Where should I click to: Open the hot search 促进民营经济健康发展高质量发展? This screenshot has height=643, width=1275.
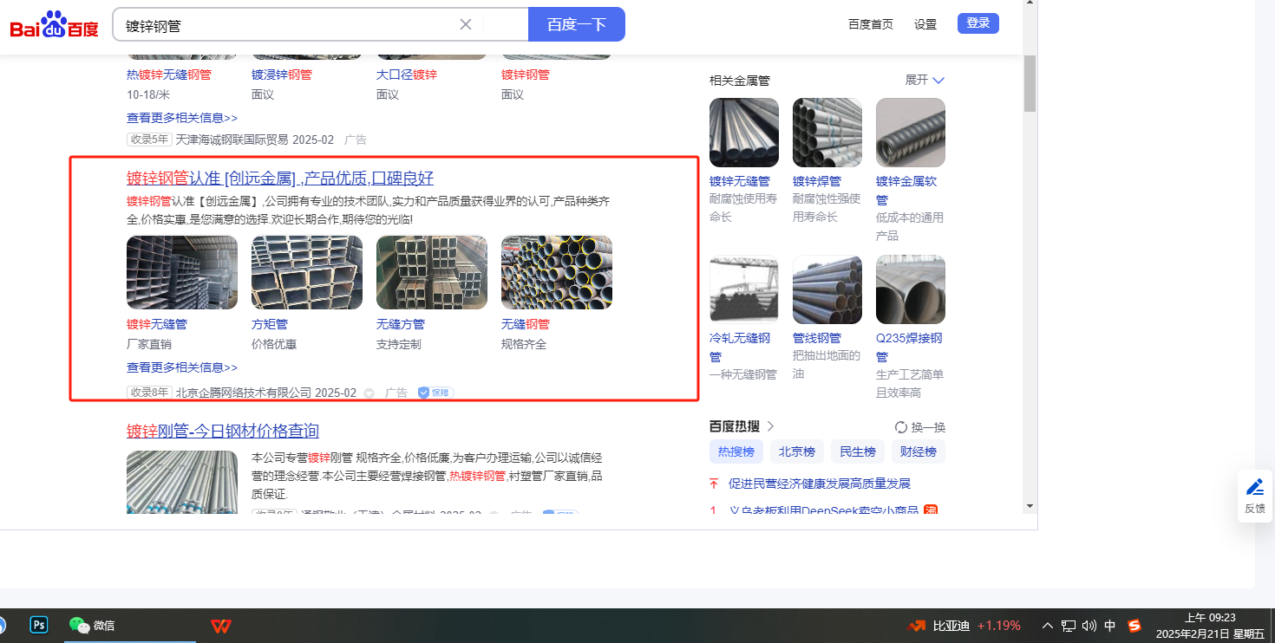pyautogui.click(x=820, y=484)
